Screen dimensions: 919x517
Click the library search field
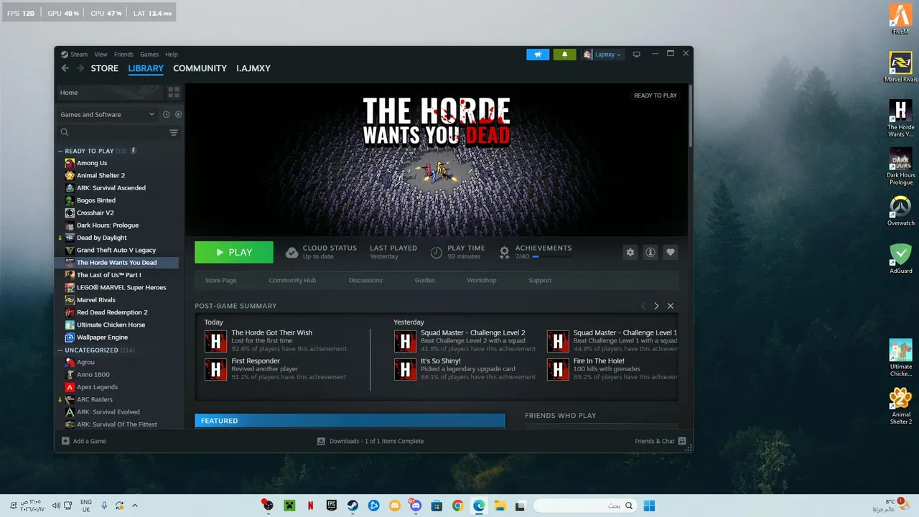point(111,133)
